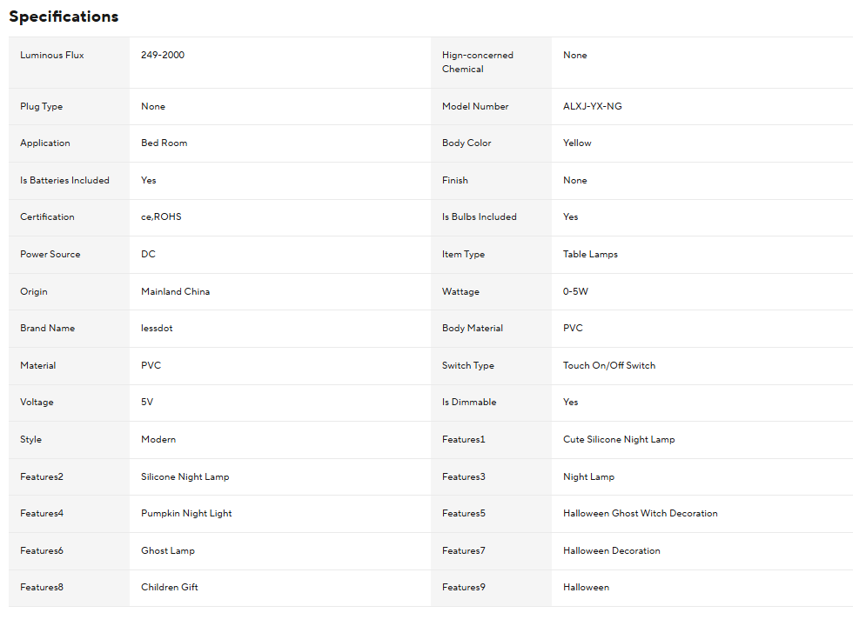Select the Origin value Mainland China
The width and height of the screenshot is (866, 626).
click(x=175, y=292)
